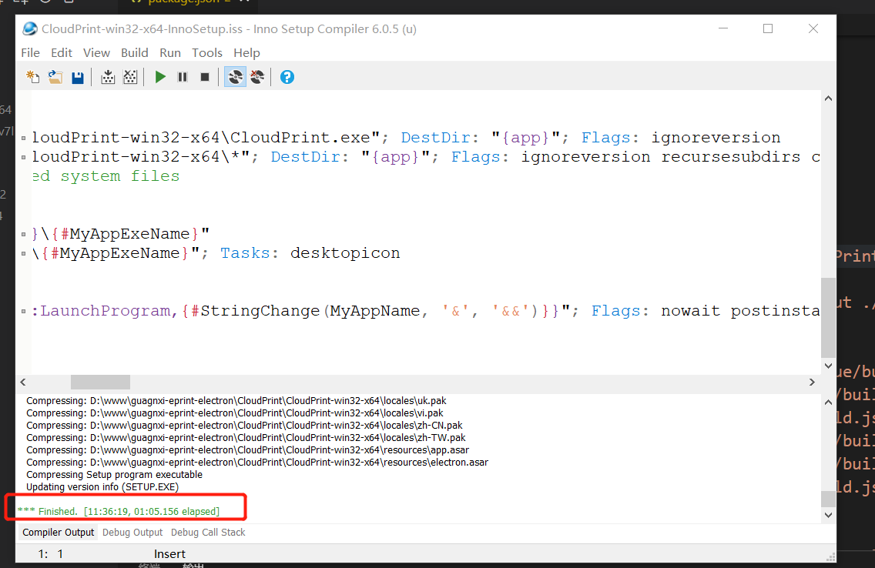Switch to the Compiler Output tab

(x=58, y=533)
